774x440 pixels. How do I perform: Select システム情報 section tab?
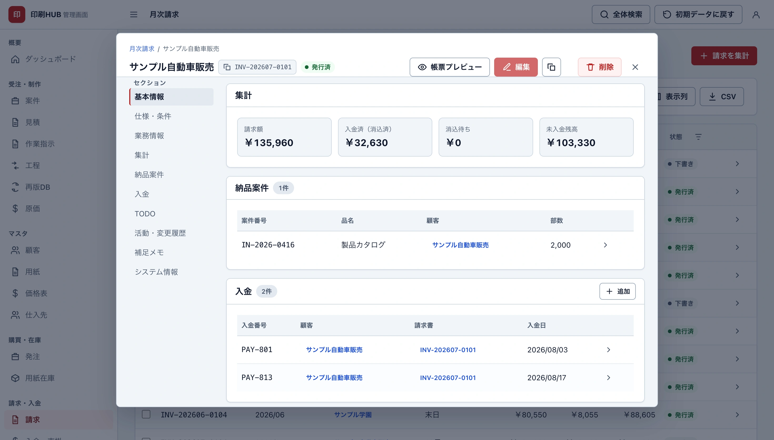(x=171, y=272)
